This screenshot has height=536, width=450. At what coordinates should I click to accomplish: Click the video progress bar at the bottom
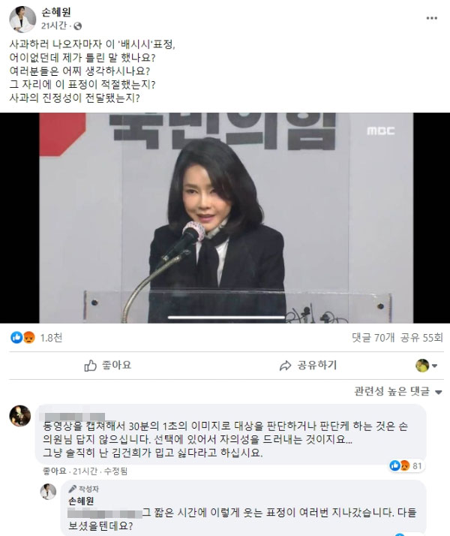coord(226,318)
